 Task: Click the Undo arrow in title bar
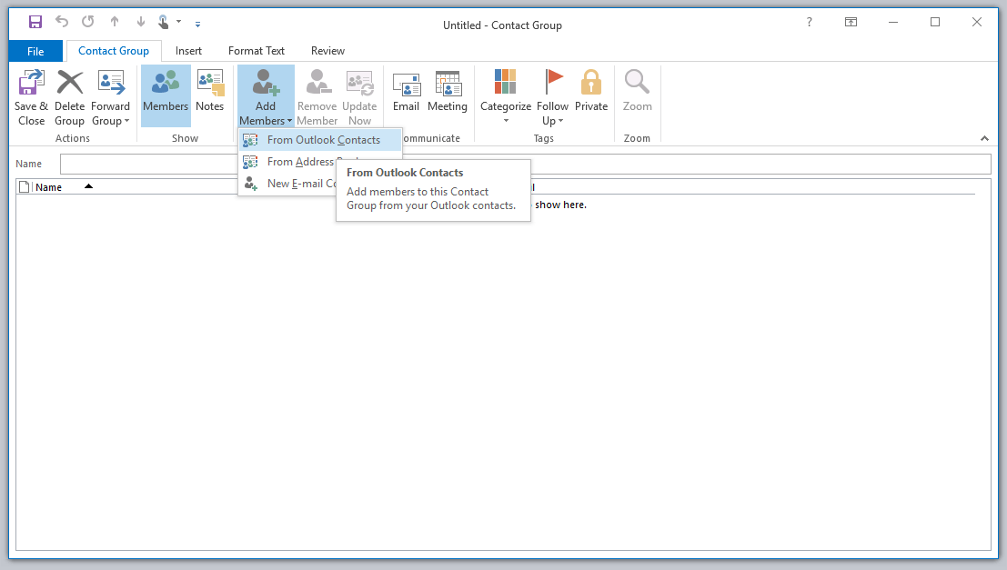point(62,22)
